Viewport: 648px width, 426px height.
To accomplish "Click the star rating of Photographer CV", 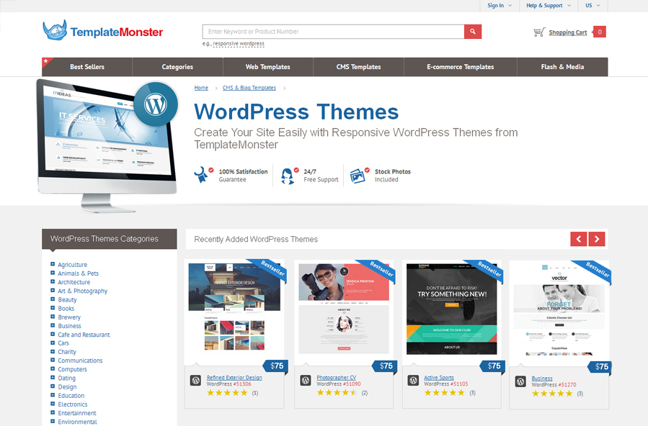I will click(x=337, y=393).
